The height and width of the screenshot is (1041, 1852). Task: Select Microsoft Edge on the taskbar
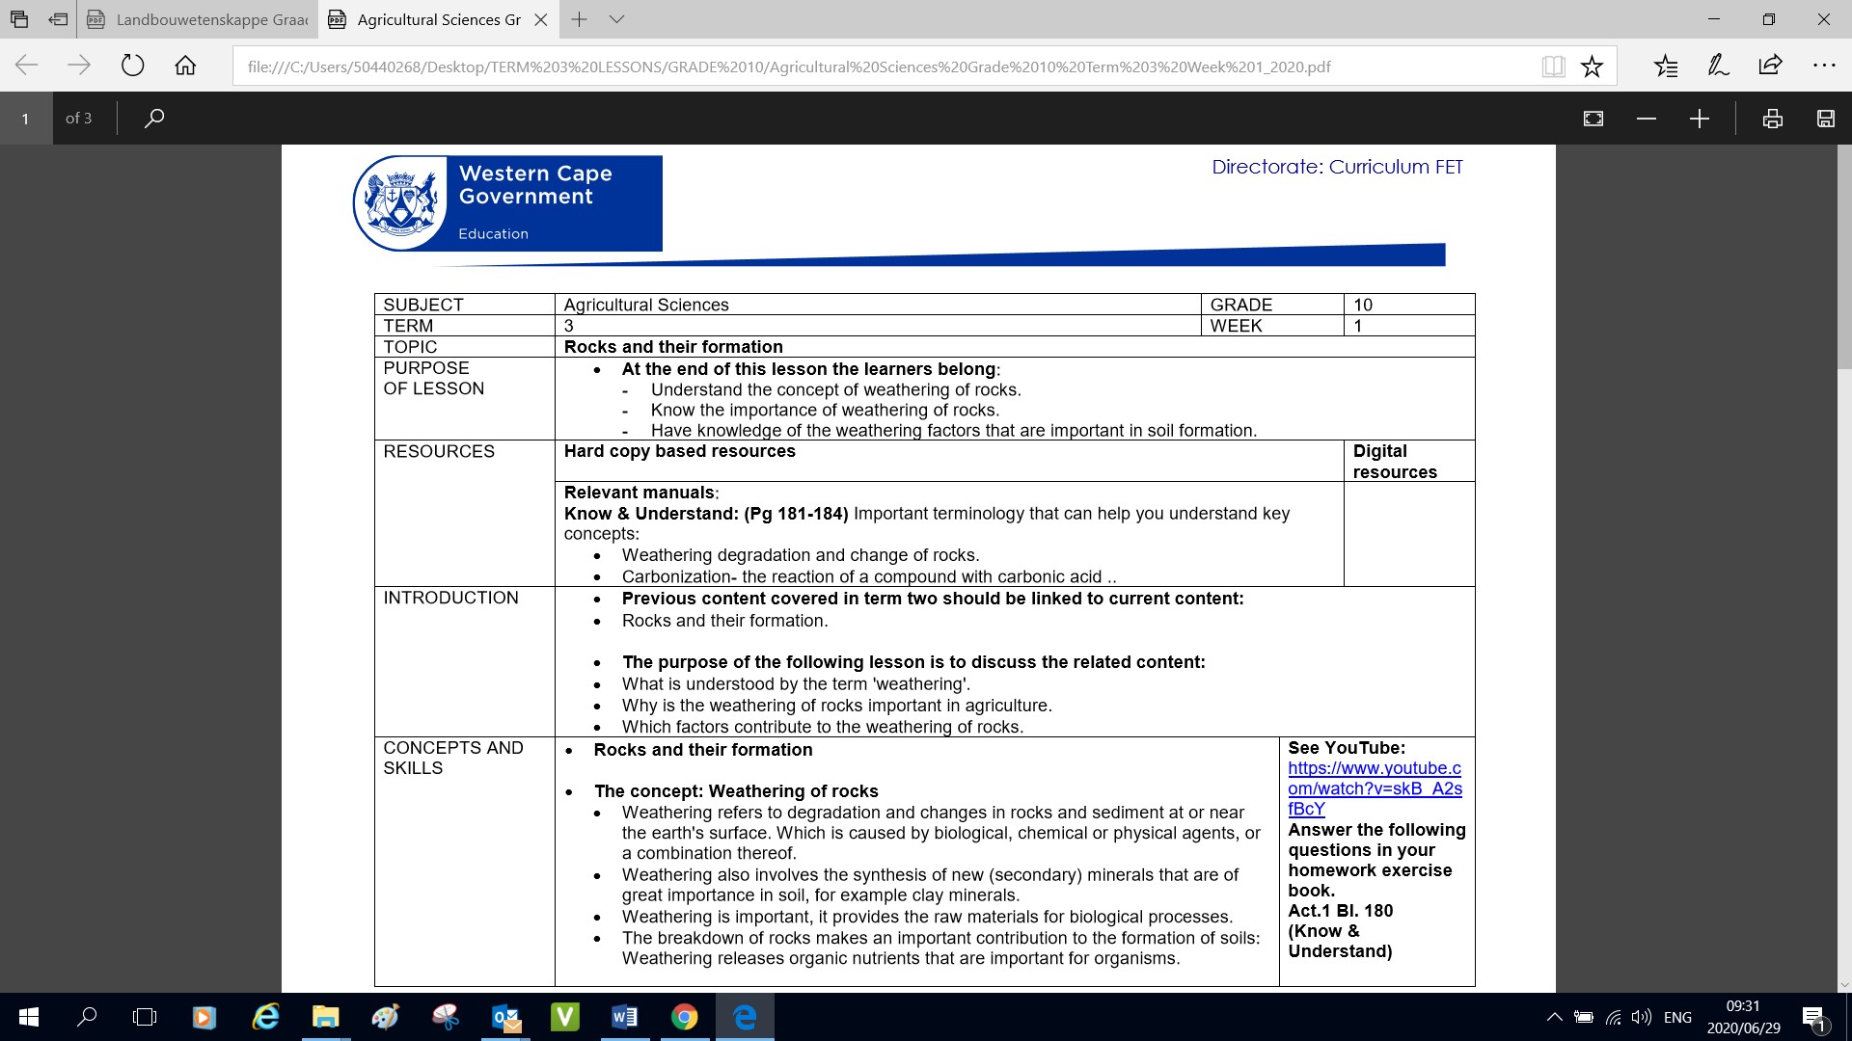click(745, 1017)
